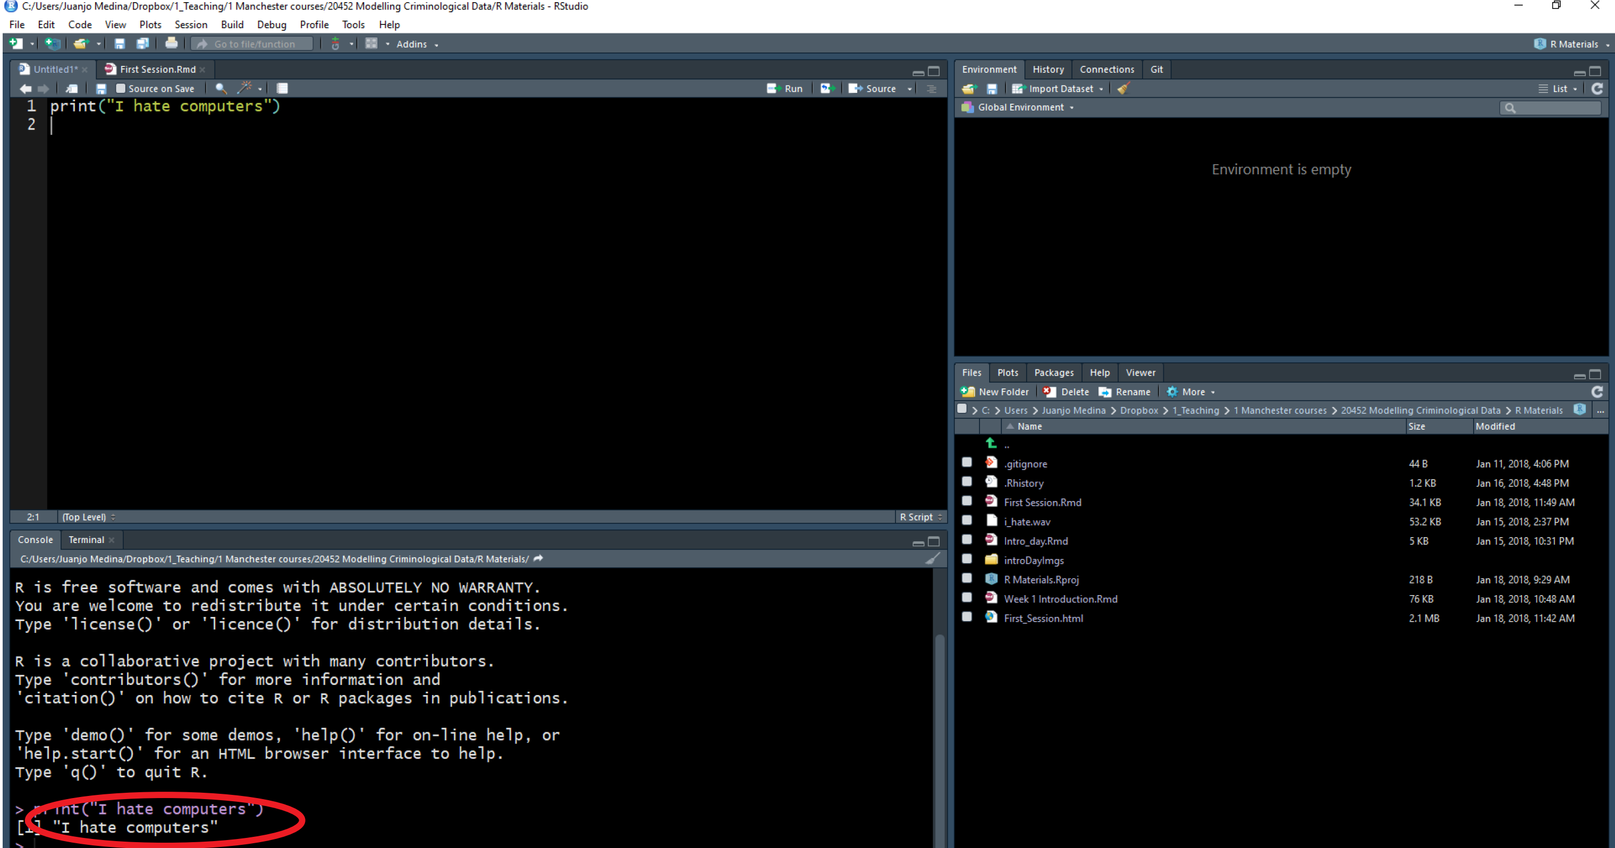Switch to the Packages tab
This screenshot has width=1615, height=848.
[x=1053, y=372]
